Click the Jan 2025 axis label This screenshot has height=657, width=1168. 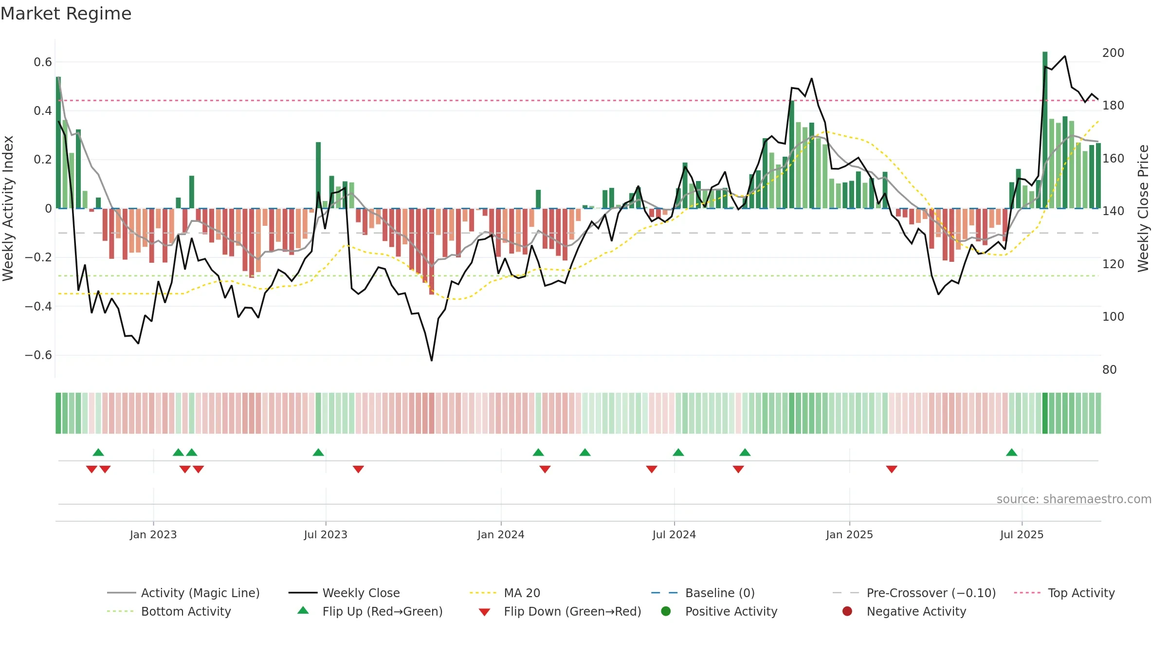click(849, 534)
